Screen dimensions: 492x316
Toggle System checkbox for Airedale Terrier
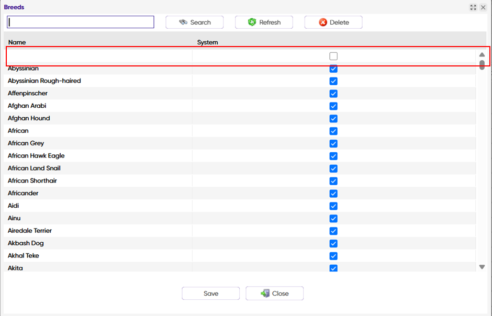coord(333,231)
